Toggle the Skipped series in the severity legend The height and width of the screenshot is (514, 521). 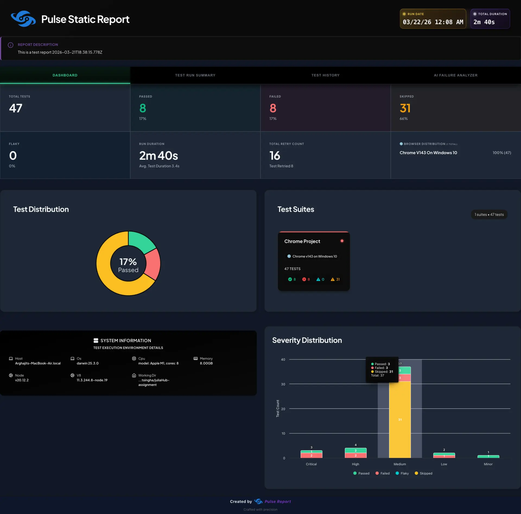[x=424, y=473]
